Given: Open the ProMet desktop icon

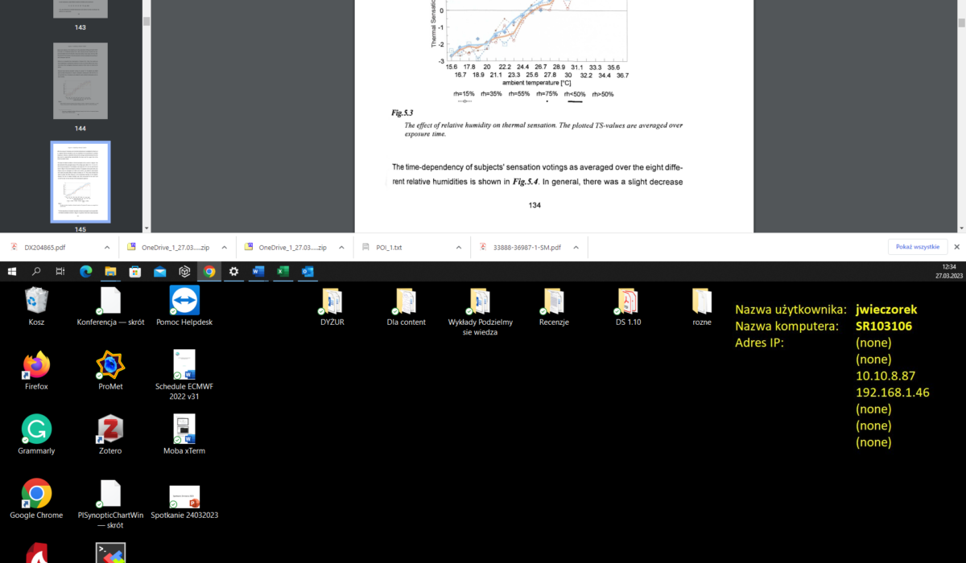Looking at the screenshot, I should pos(110,365).
